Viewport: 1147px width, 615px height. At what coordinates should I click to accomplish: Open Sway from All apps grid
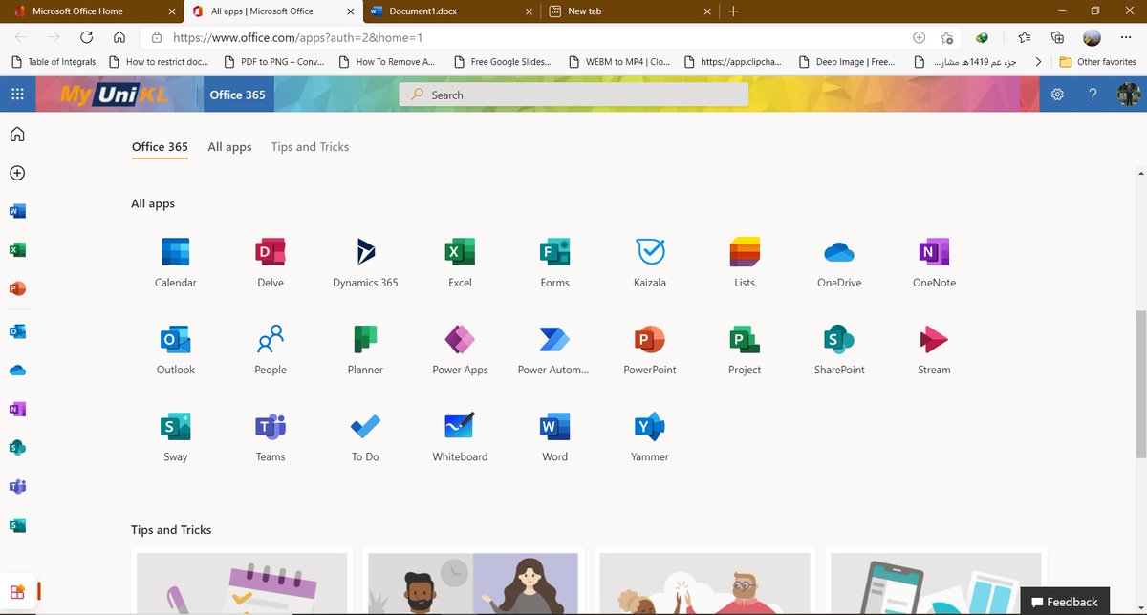(x=176, y=435)
